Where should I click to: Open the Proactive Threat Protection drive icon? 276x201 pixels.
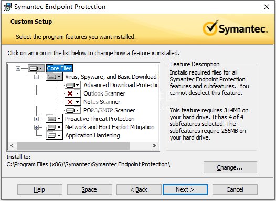(x=55, y=119)
